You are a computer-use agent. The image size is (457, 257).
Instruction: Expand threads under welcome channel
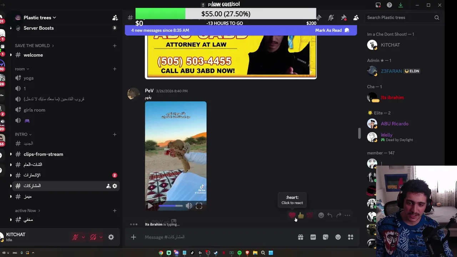click(11, 55)
